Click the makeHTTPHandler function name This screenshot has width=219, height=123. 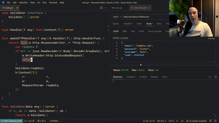click(x=23, y=38)
